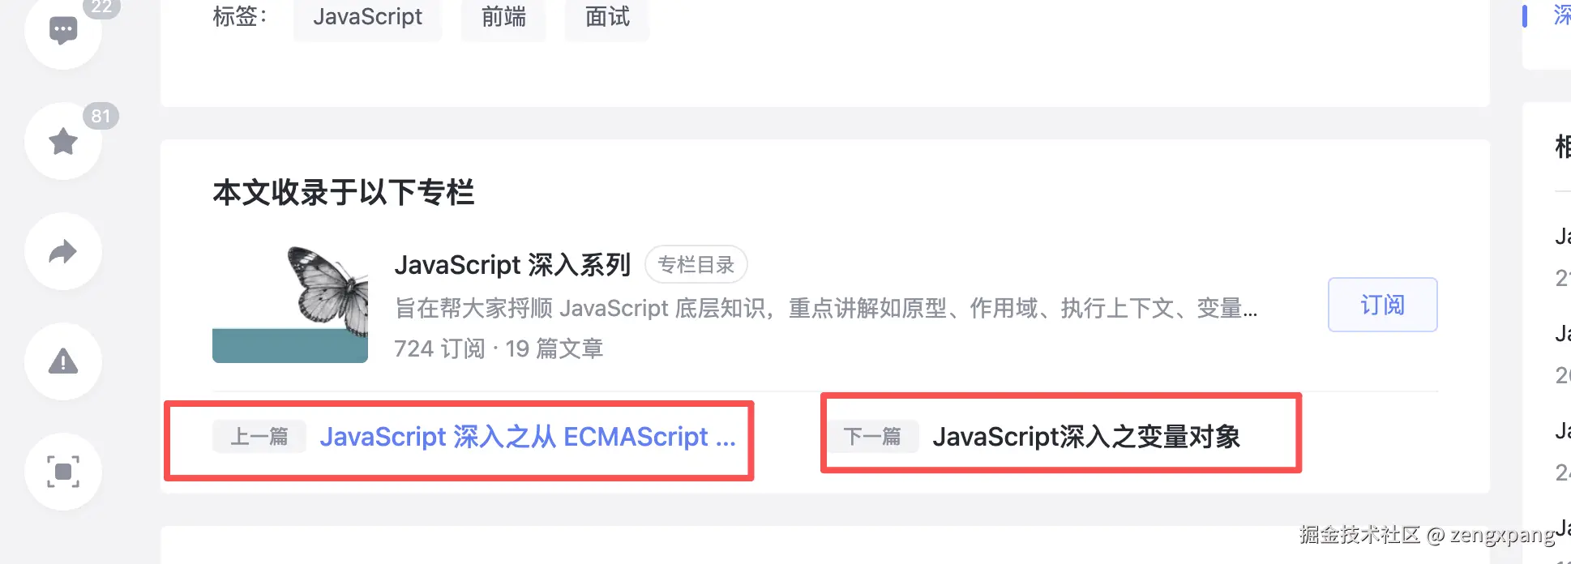The width and height of the screenshot is (1571, 564).
Task: Subscribe using the 订阅 button
Action: tap(1382, 305)
